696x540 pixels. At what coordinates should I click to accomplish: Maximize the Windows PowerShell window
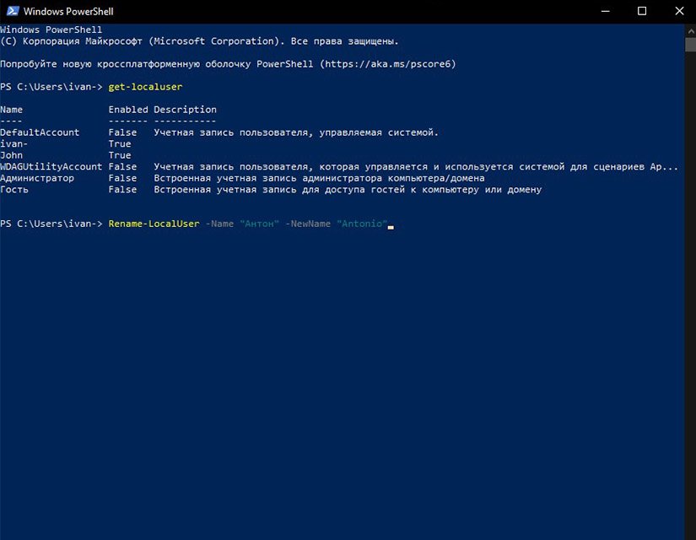(642, 11)
